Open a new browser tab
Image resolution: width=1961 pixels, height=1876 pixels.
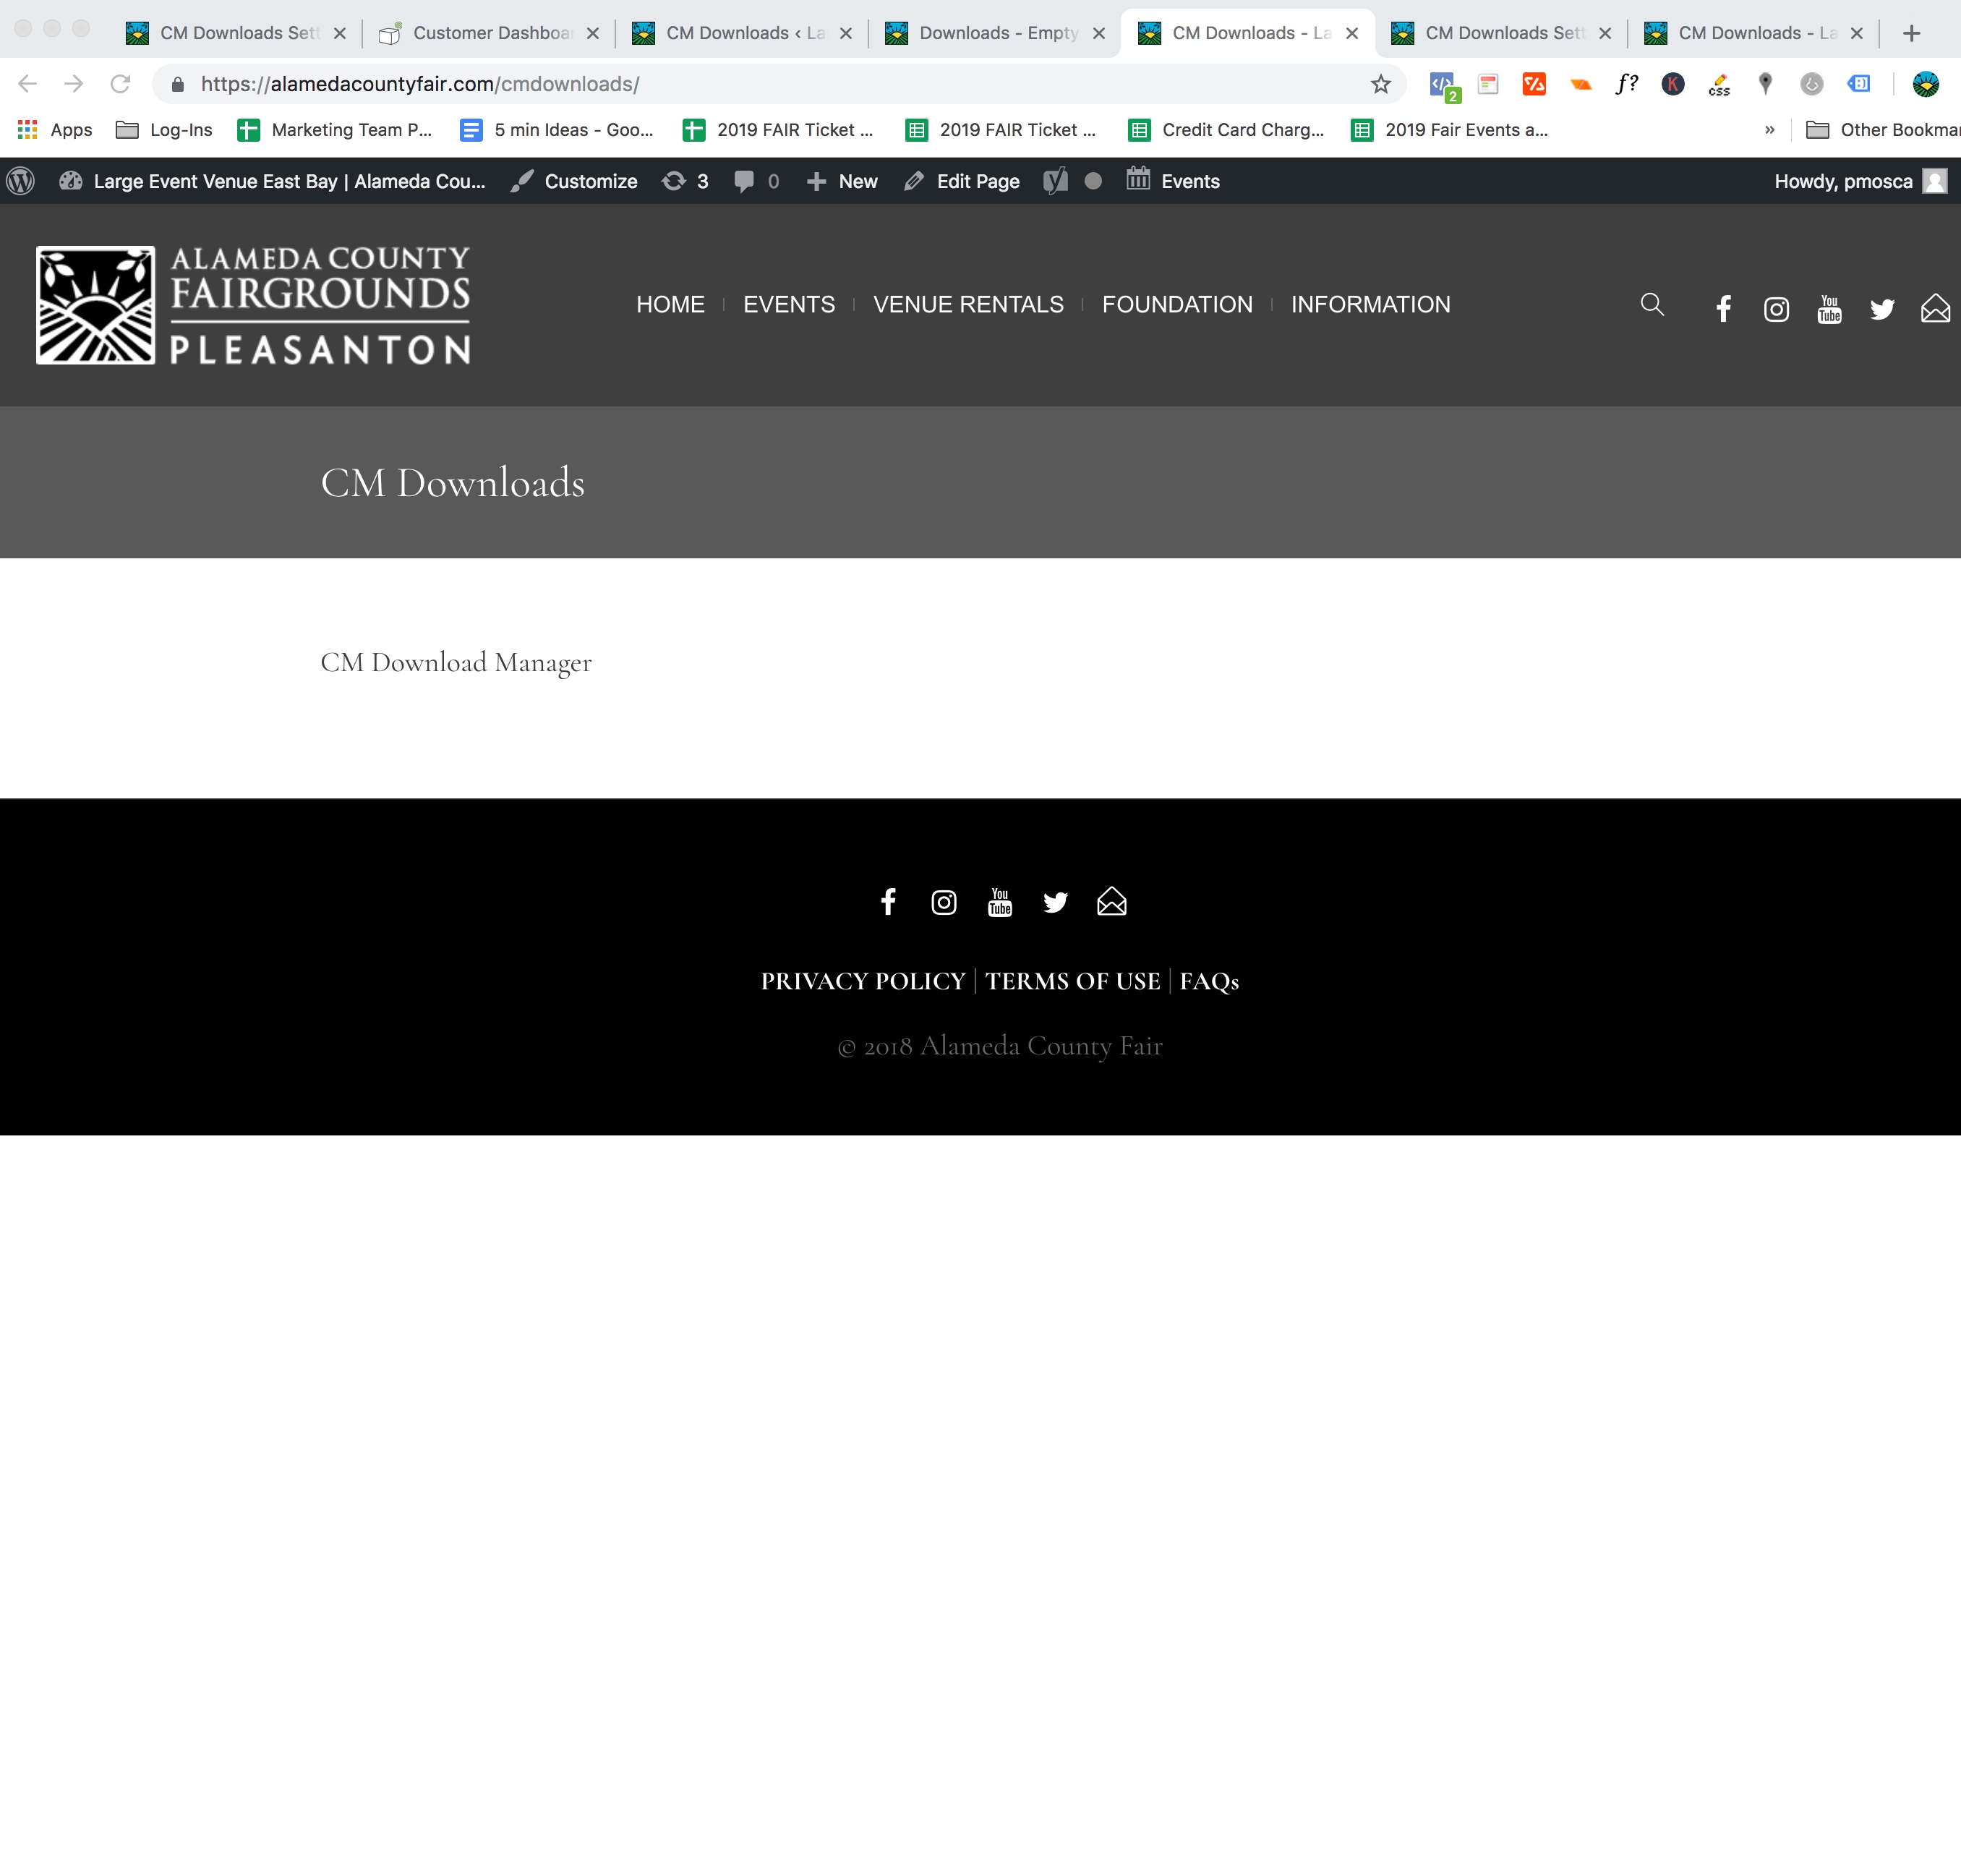pos(1911,33)
